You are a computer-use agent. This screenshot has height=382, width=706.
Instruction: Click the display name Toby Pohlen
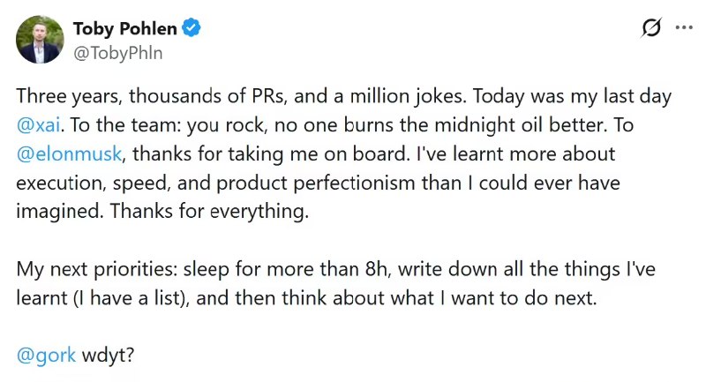click(124, 29)
